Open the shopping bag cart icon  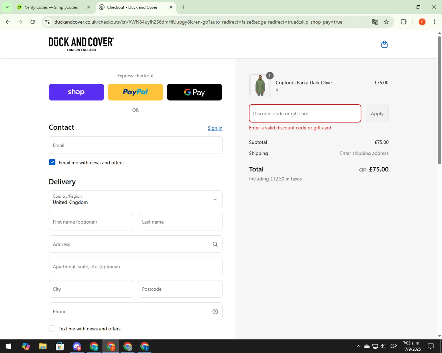click(384, 44)
